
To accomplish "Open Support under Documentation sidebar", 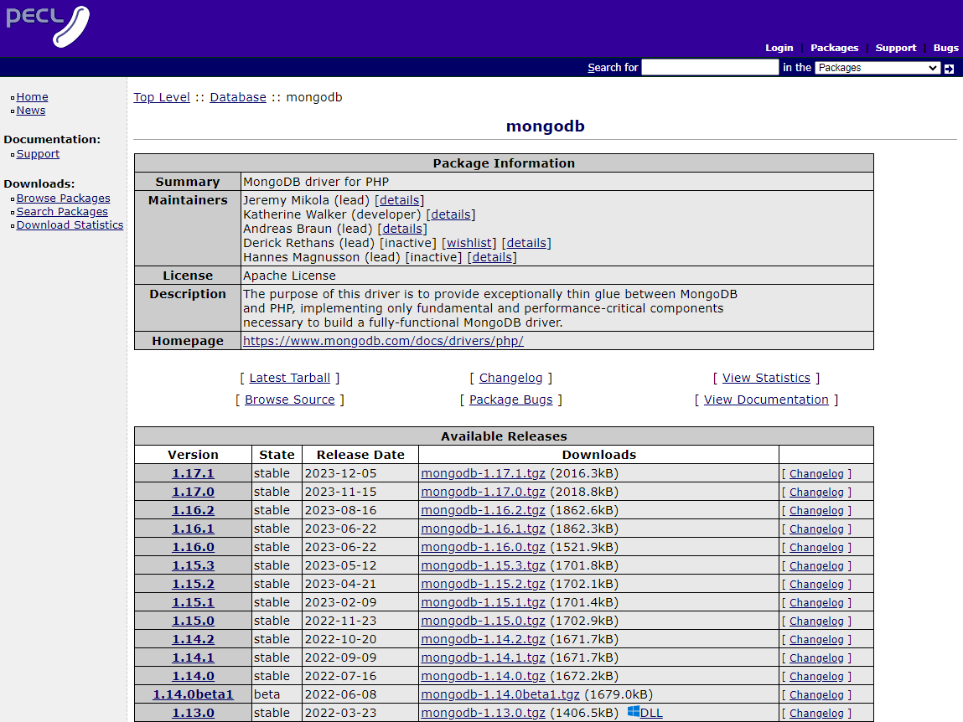I will [x=38, y=154].
